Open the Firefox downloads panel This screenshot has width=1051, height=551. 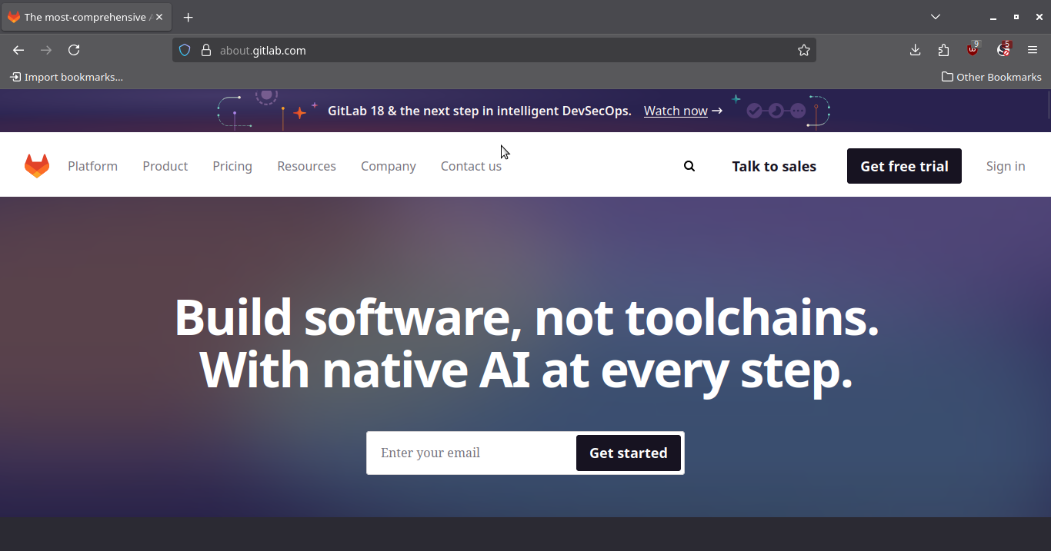point(915,51)
